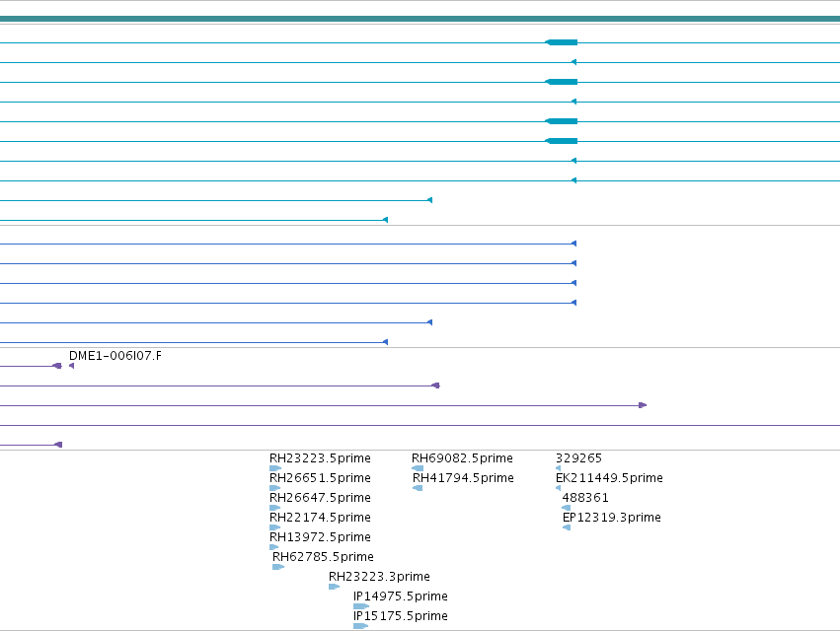Click the small arrow glyph under 329265
This screenshot has width=840, height=631.
(559, 468)
